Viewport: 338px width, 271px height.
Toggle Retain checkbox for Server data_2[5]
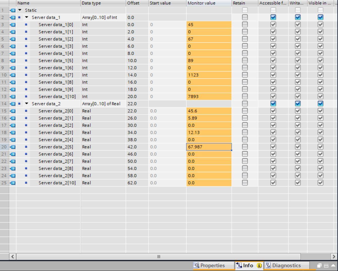pyautogui.click(x=245, y=147)
